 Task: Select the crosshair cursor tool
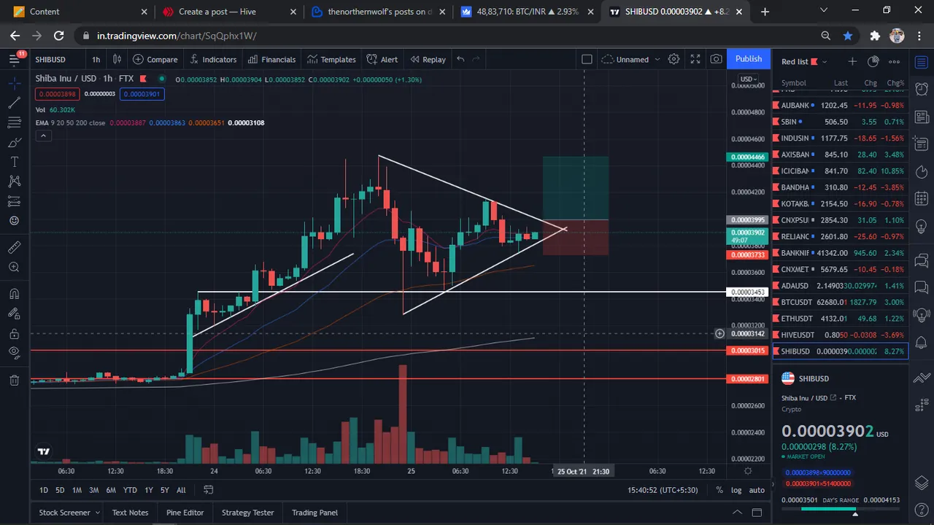click(x=15, y=84)
